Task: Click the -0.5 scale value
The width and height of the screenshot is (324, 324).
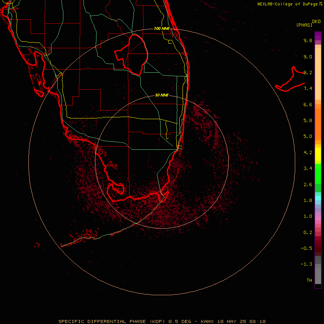Action: (306, 248)
